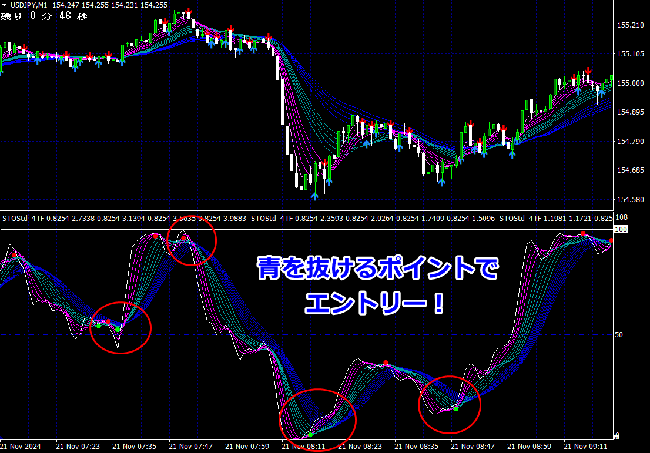650x453 pixels.
Task: Click the USDJPY,M1 chart title triangle
Action: 5,5
